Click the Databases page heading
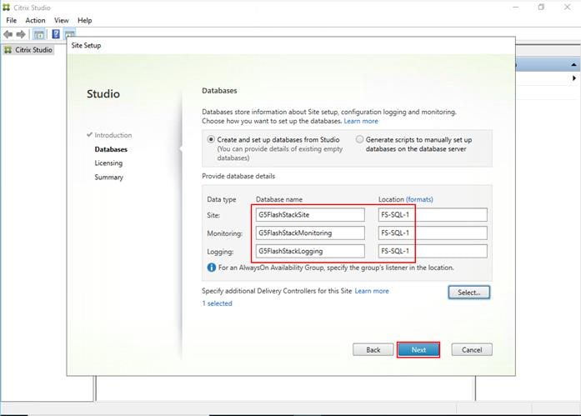Screen dimensions: 581x416 [219, 91]
